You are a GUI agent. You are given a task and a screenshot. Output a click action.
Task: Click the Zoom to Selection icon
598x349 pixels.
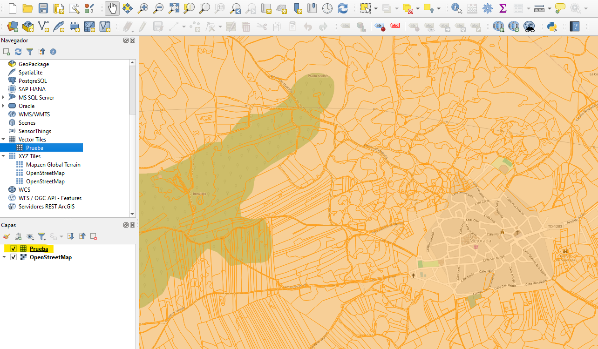click(x=189, y=8)
